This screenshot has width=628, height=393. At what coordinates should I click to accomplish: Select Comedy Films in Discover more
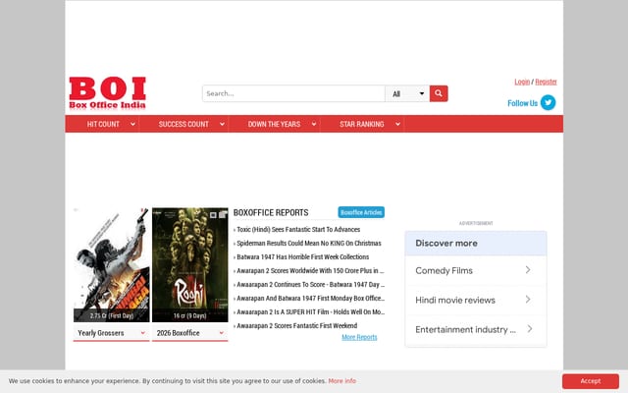point(476,271)
